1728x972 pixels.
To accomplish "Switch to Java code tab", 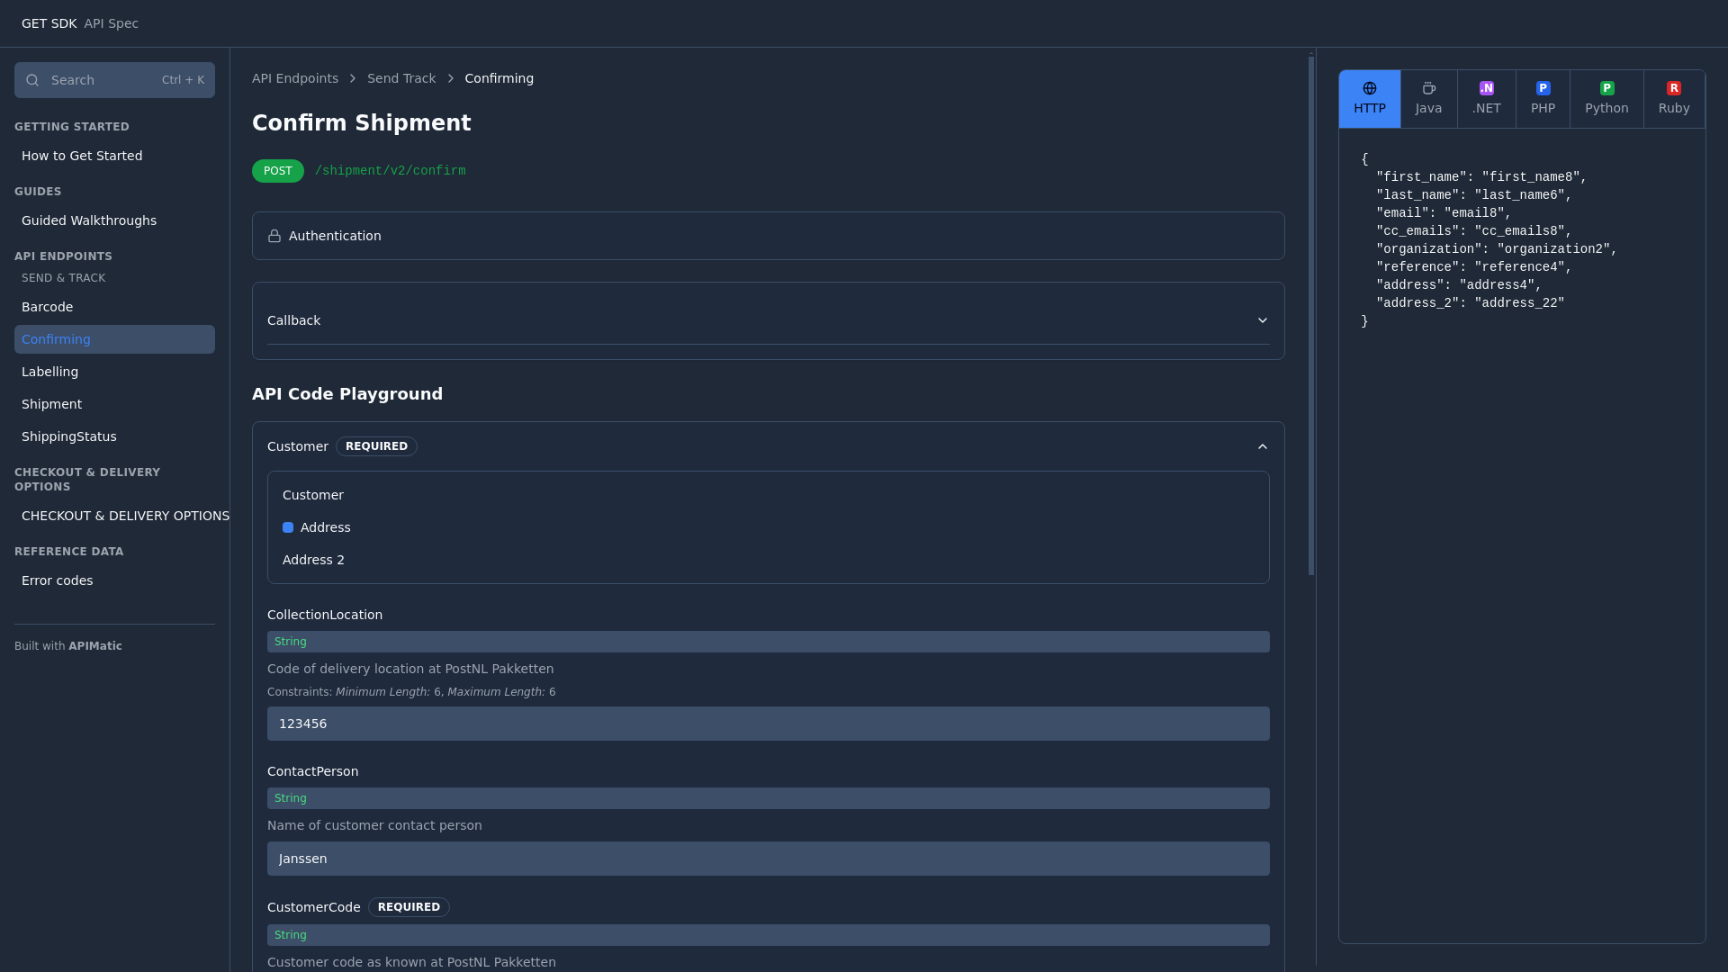I will coord(1429,99).
